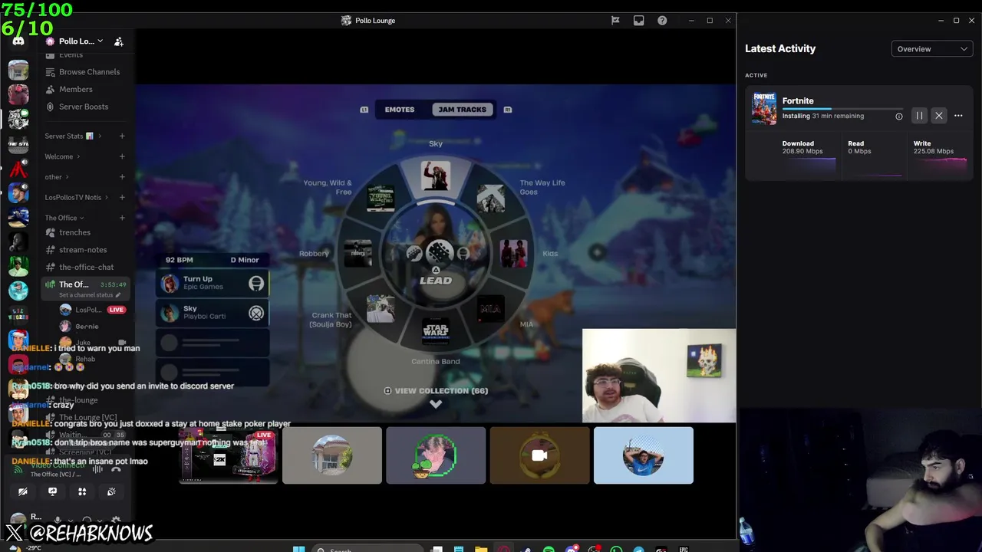Open the LIVE stream thumbnail tile

pyautogui.click(x=228, y=455)
